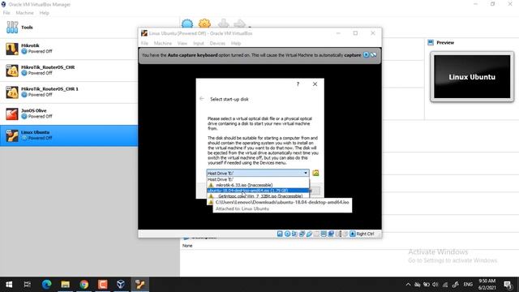
Task: Open Machine menu in VirtualBox Manager
Action: pyautogui.click(x=25, y=13)
